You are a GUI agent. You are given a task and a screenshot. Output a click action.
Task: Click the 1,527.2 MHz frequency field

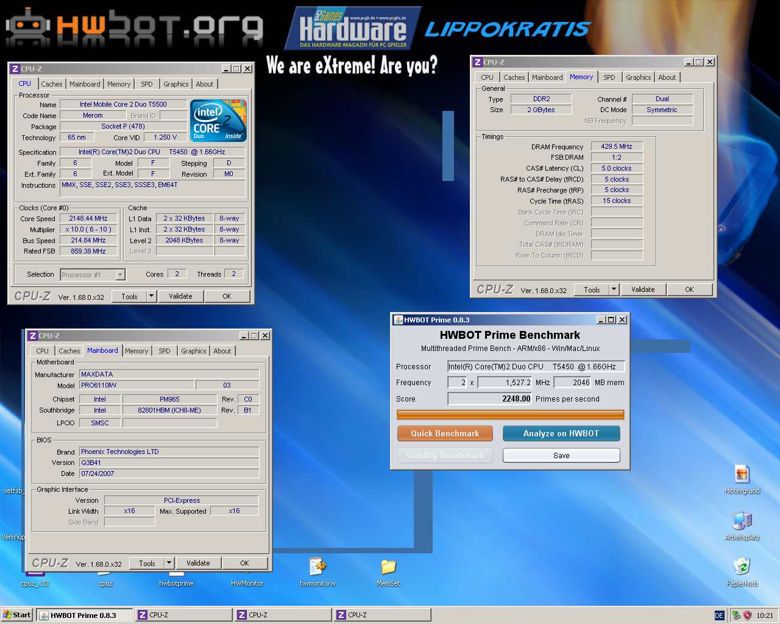click(505, 382)
